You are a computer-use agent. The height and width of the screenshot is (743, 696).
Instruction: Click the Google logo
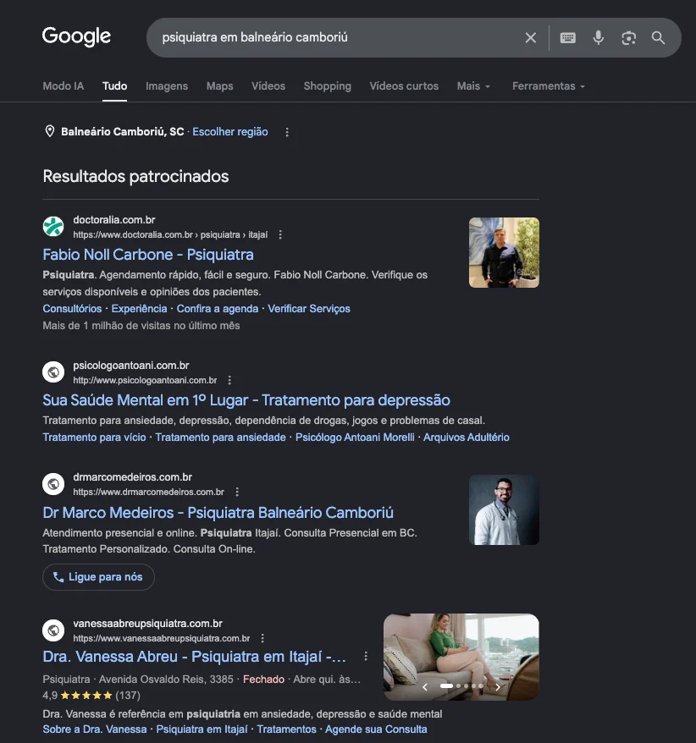(x=76, y=36)
